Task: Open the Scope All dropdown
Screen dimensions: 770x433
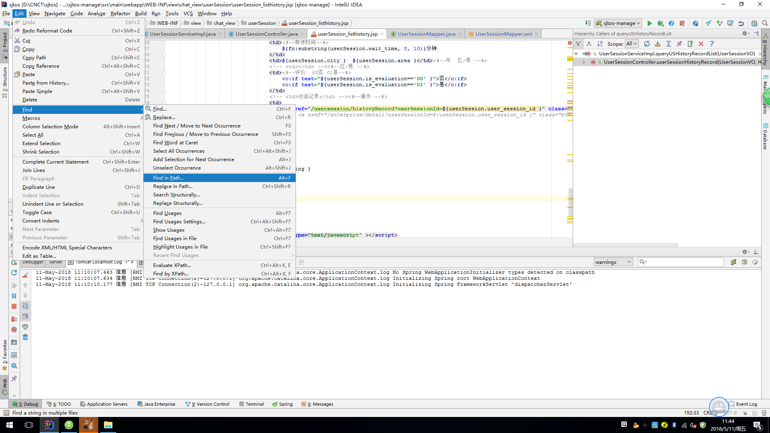Action: coord(632,44)
